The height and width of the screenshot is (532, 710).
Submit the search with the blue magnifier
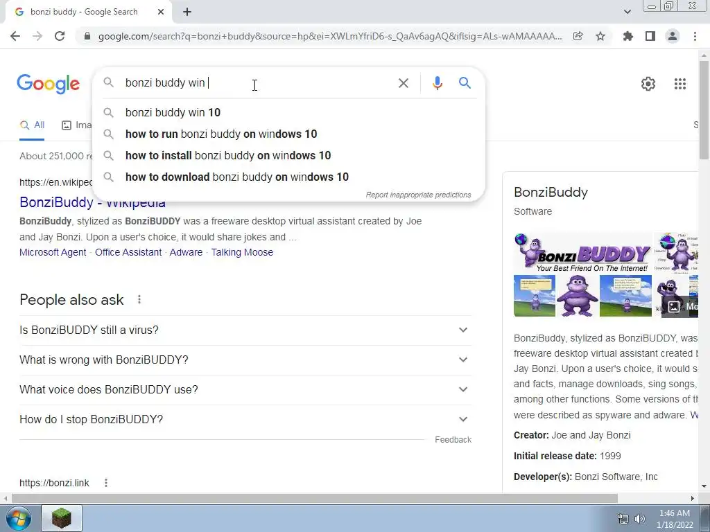pos(465,83)
